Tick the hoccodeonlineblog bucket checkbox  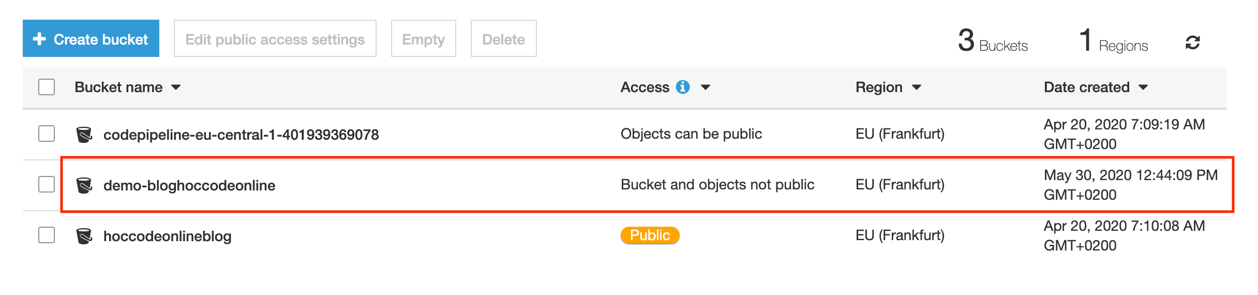47,235
